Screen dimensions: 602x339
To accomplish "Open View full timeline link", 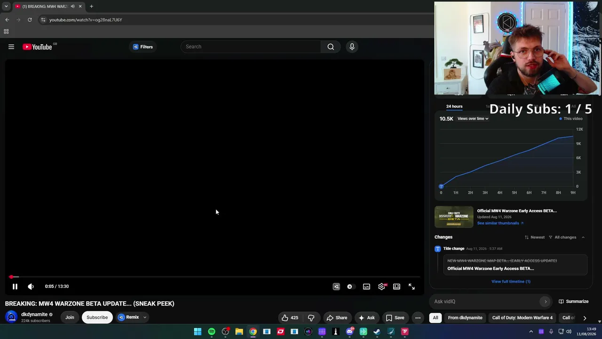I will tap(511, 282).
